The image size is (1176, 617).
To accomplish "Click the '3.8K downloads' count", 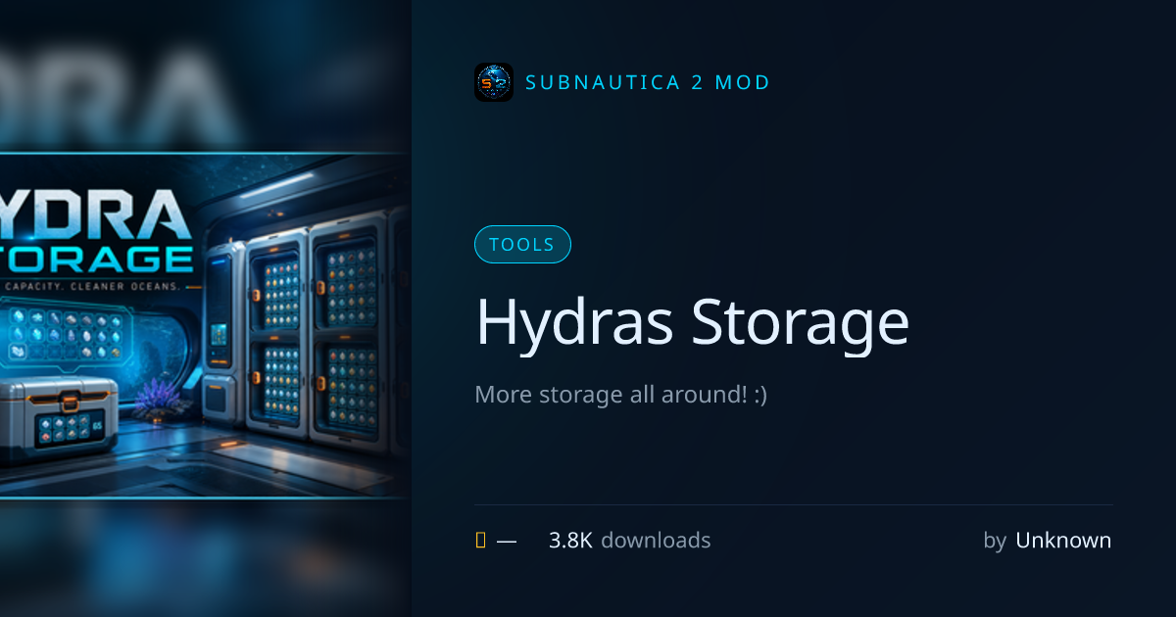I will (x=629, y=540).
